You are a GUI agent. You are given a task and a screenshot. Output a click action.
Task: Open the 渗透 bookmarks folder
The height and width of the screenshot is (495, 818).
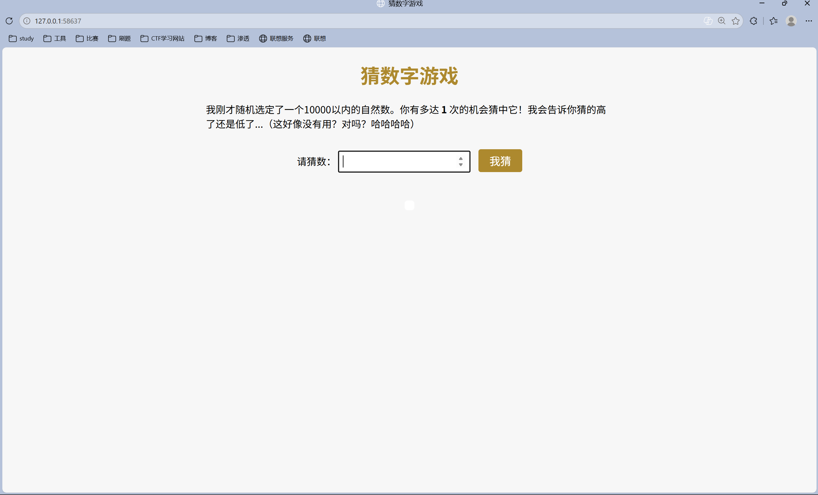tap(238, 39)
